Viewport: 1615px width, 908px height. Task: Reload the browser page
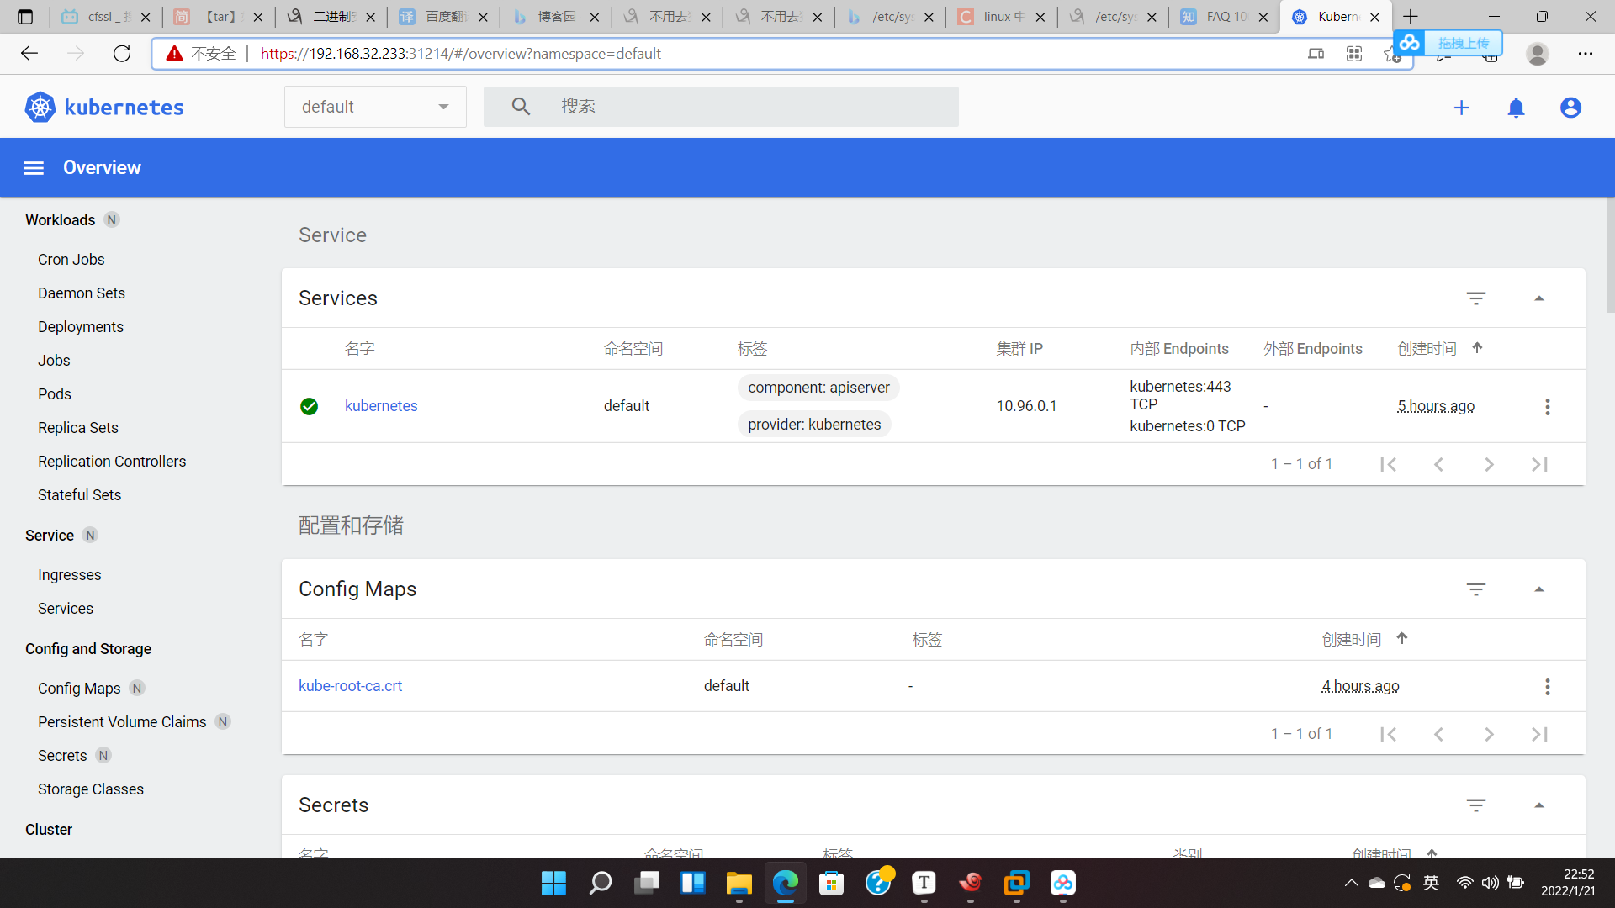coord(122,54)
